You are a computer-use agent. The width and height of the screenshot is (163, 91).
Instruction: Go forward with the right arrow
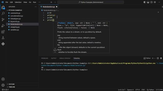(55, 2)
